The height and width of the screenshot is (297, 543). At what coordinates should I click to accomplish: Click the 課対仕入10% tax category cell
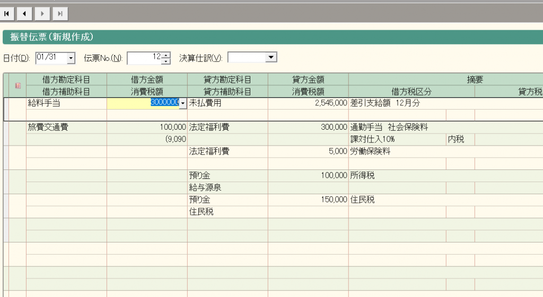[397, 140]
